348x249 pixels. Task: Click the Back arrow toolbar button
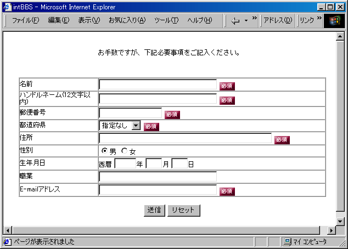pos(235,21)
